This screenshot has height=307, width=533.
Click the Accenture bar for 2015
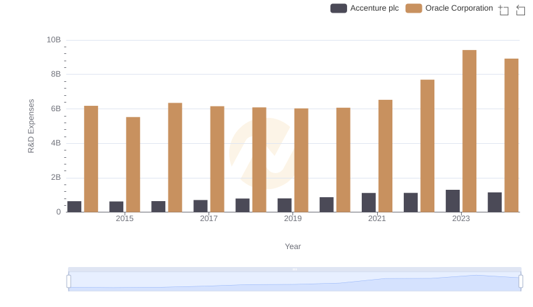click(116, 207)
